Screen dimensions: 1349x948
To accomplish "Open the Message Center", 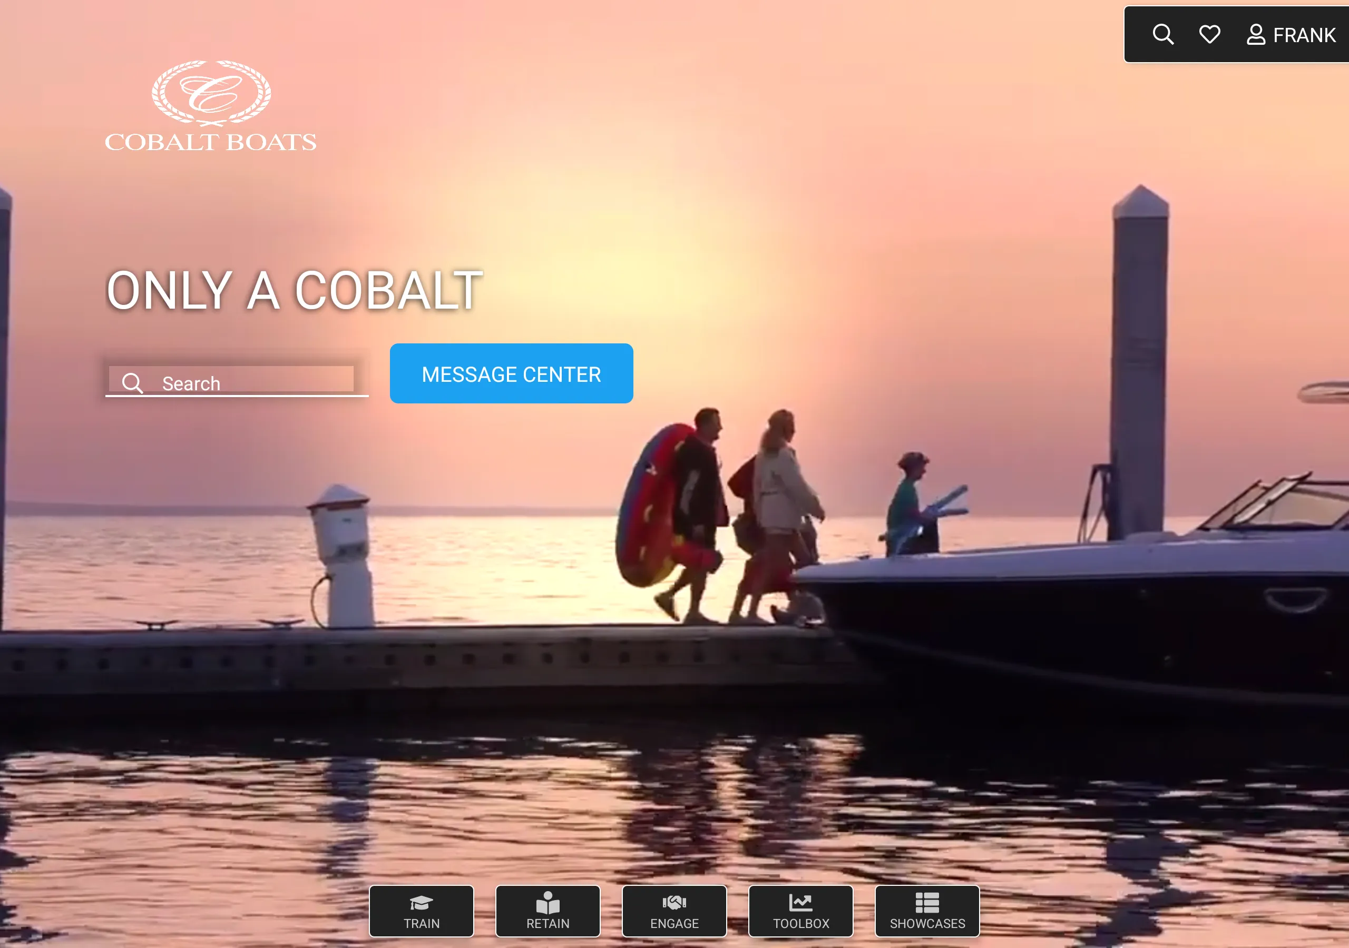I will click(511, 373).
